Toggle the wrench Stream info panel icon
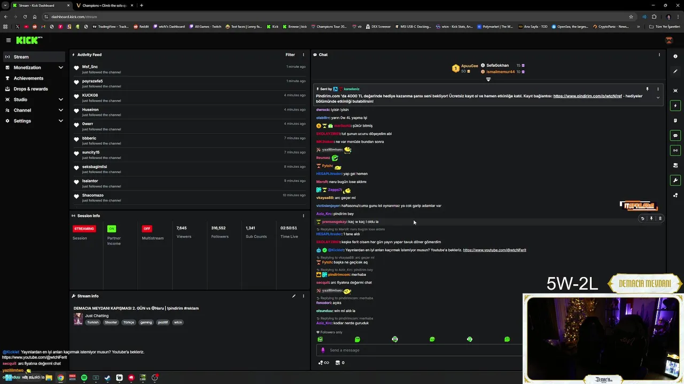The height and width of the screenshot is (384, 684). pos(675,180)
